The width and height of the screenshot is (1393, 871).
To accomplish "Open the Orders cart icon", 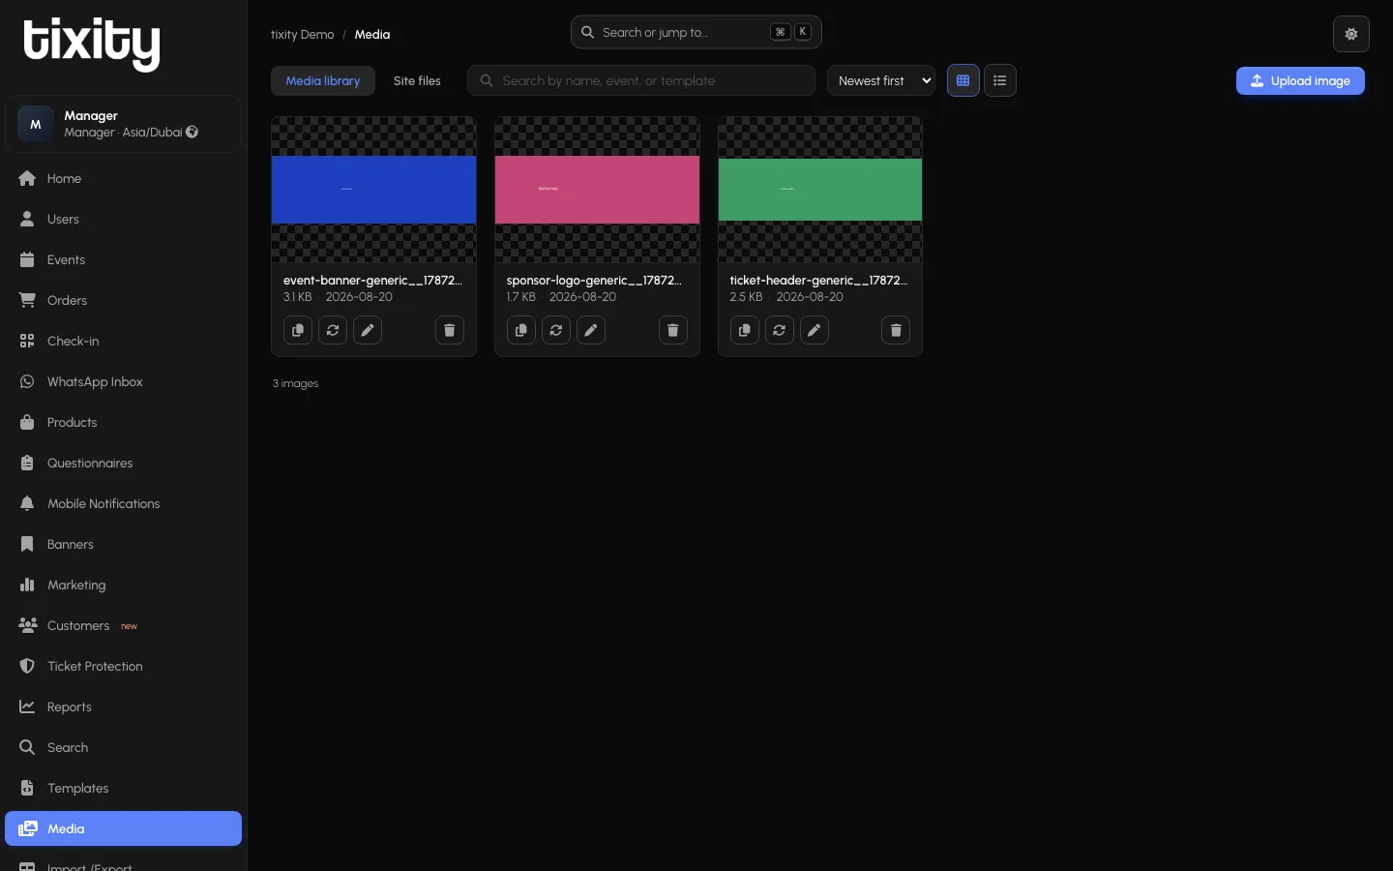I will click(27, 300).
